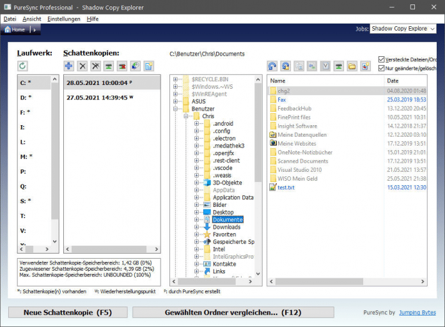
Task: Click the Favoriten star icon in tree
Action: click(x=207, y=234)
